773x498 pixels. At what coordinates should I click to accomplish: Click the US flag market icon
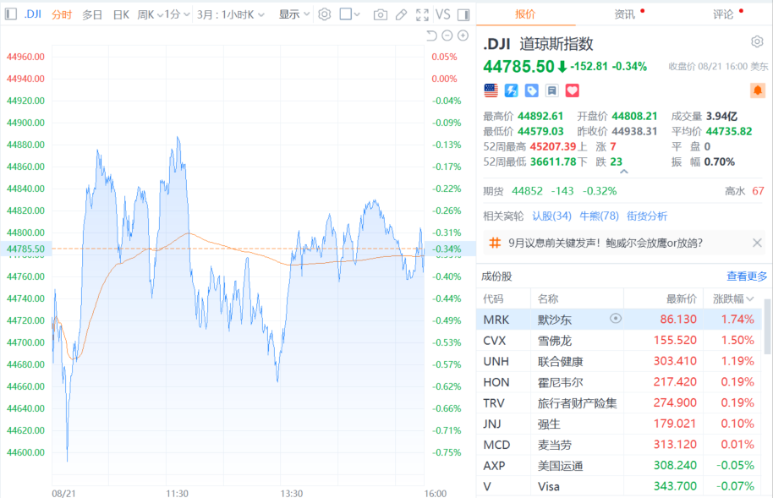[x=491, y=90]
